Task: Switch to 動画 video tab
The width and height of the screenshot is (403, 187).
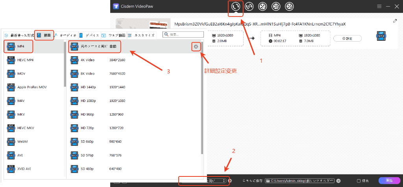Action: (44, 35)
